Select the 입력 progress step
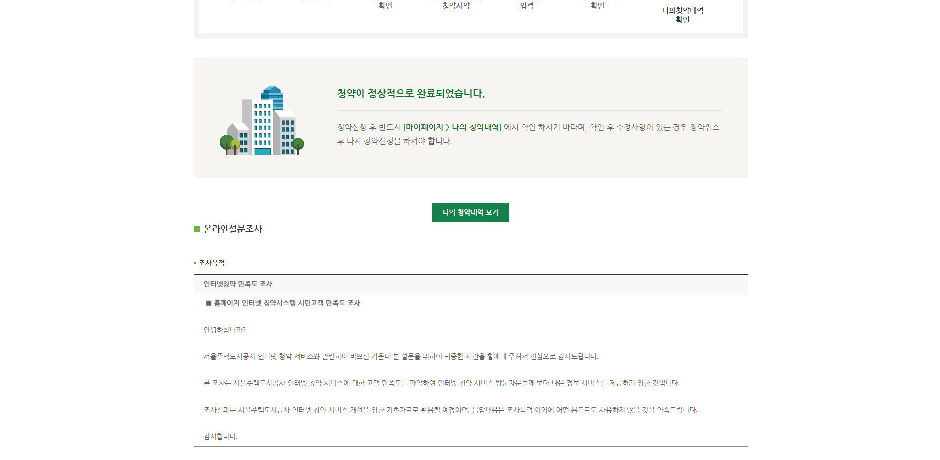 point(527,6)
